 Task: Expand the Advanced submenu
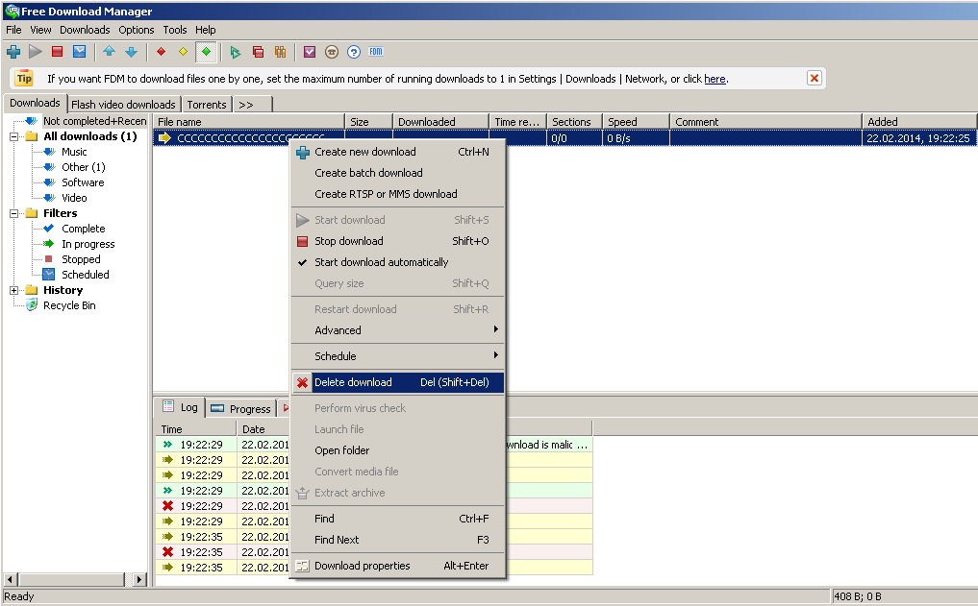(397, 330)
